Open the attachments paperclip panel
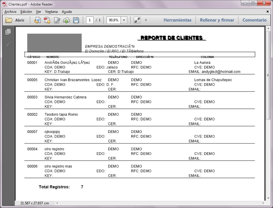273x208 pixels. pos(8,44)
